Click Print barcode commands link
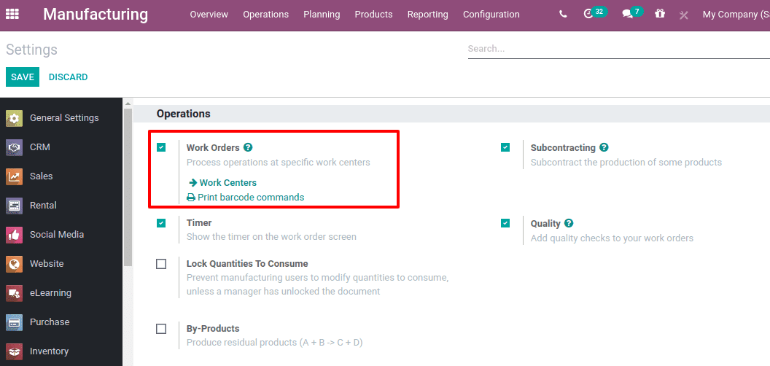The image size is (770, 366). (x=246, y=198)
